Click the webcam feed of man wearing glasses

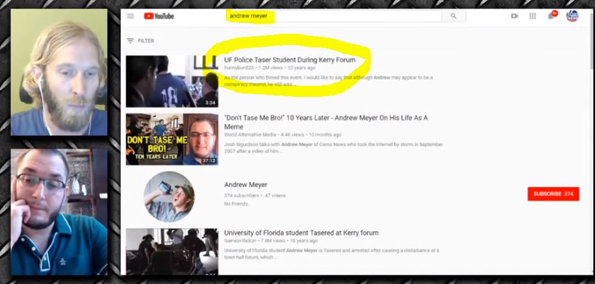pos(59,212)
